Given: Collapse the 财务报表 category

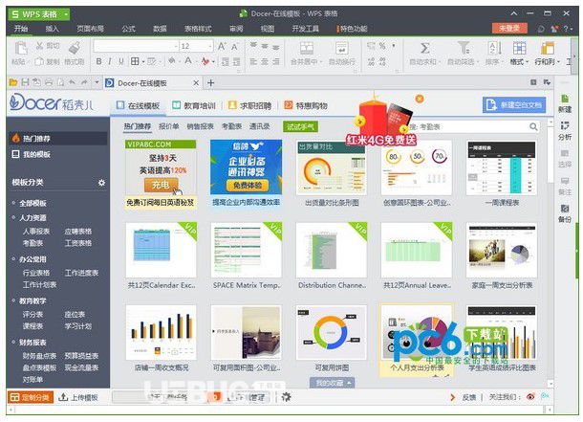Looking at the screenshot, I should point(13,343).
